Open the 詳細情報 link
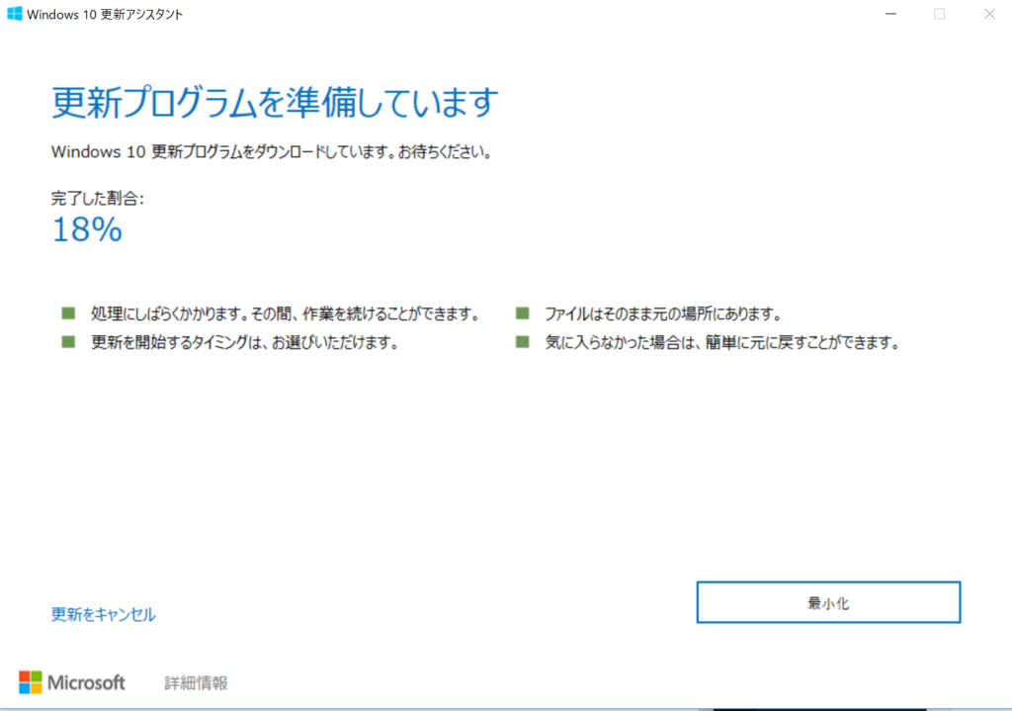The height and width of the screenshot is (711, 1012). 197,682
